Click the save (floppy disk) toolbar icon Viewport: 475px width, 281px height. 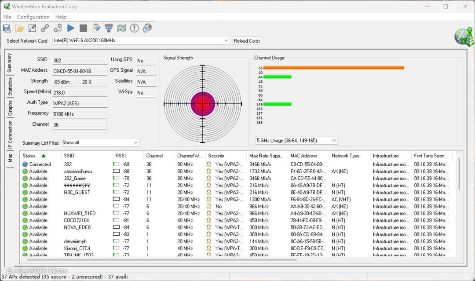coord(7,28)
